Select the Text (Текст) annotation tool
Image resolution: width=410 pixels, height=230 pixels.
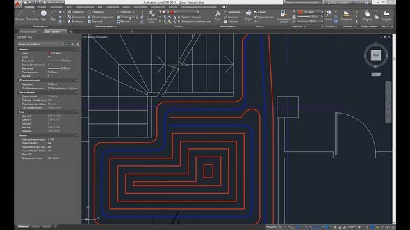(x=218, y=15)
